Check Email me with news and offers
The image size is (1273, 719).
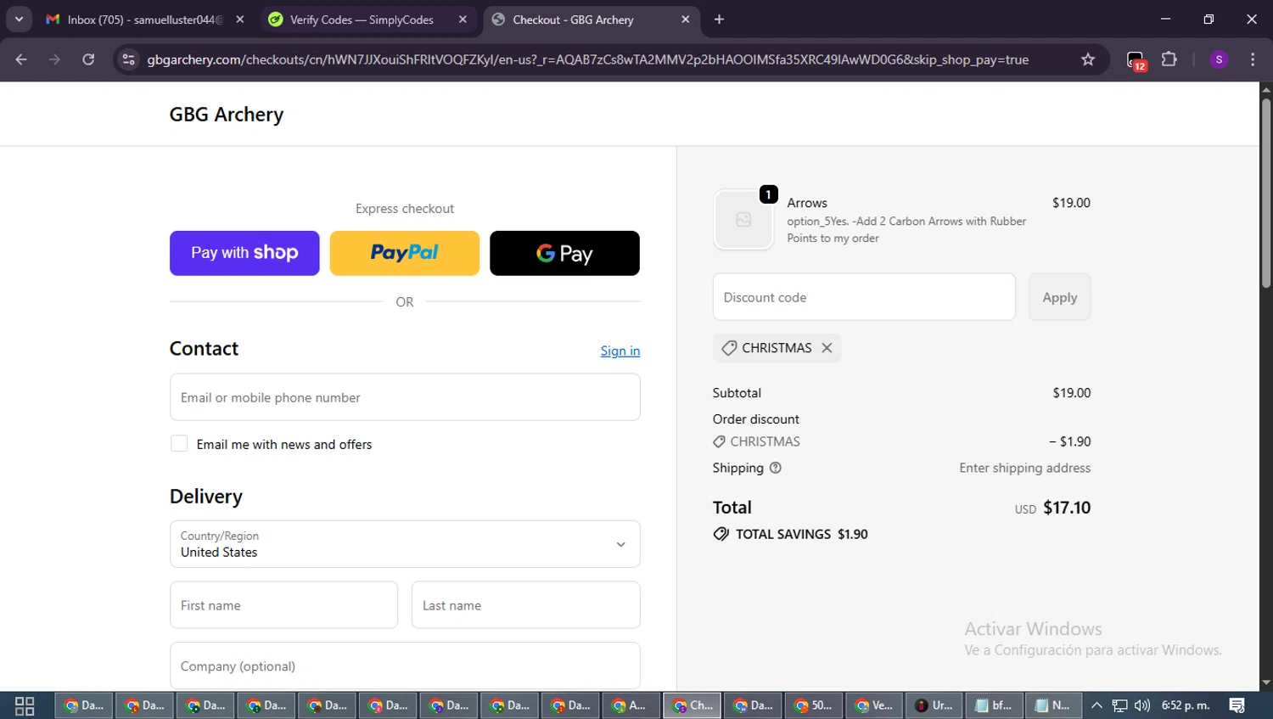[x=179, y=444]
